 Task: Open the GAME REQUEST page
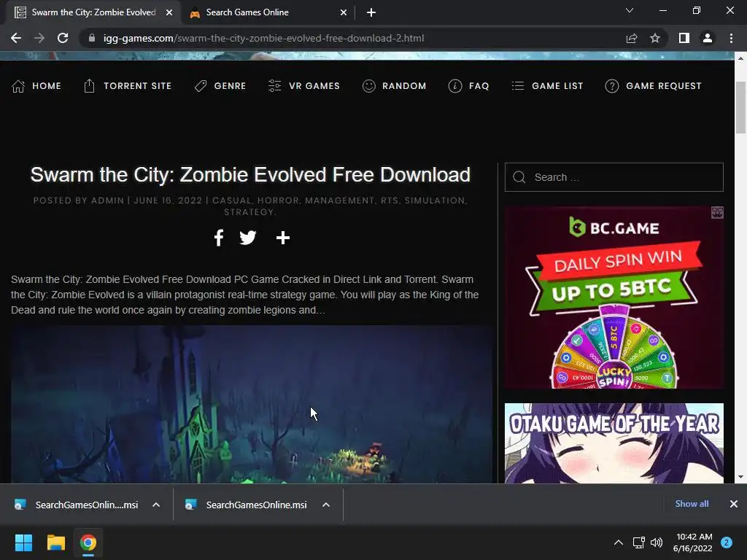click(x=664, y=86)
